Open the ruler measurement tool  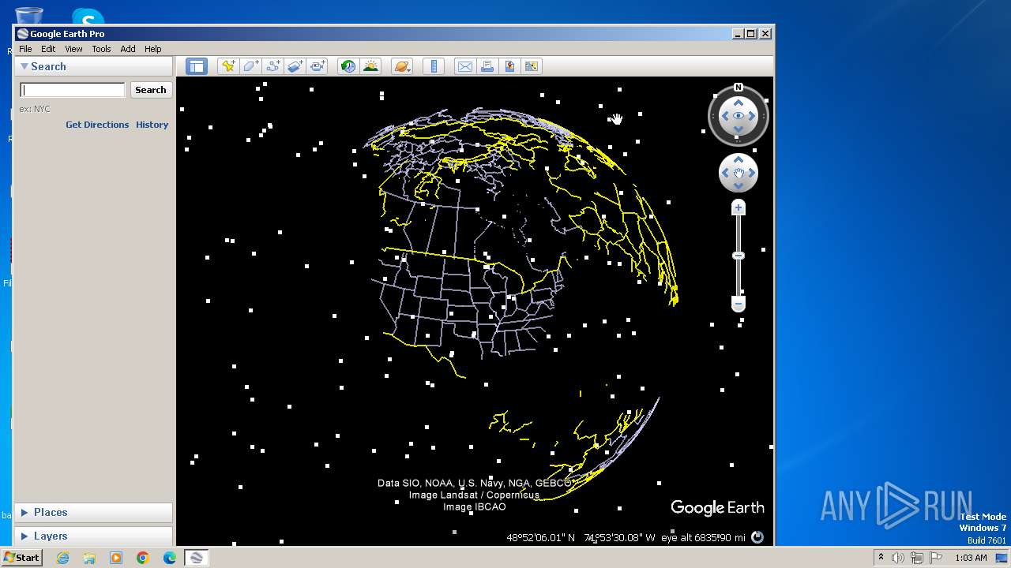coord(434,66)
